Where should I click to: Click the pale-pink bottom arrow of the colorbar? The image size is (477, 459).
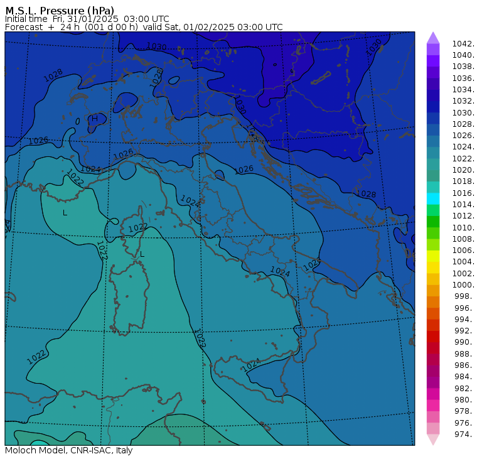point(433,440)
